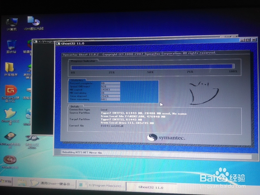Click the source file line F:\WIN7.GHO
The image size is (260, 195).
tap(133, 116)
